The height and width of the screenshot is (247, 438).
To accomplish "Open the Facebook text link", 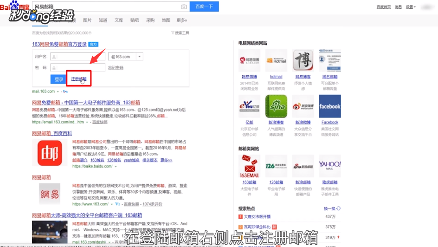I will [x=329, y=123].
